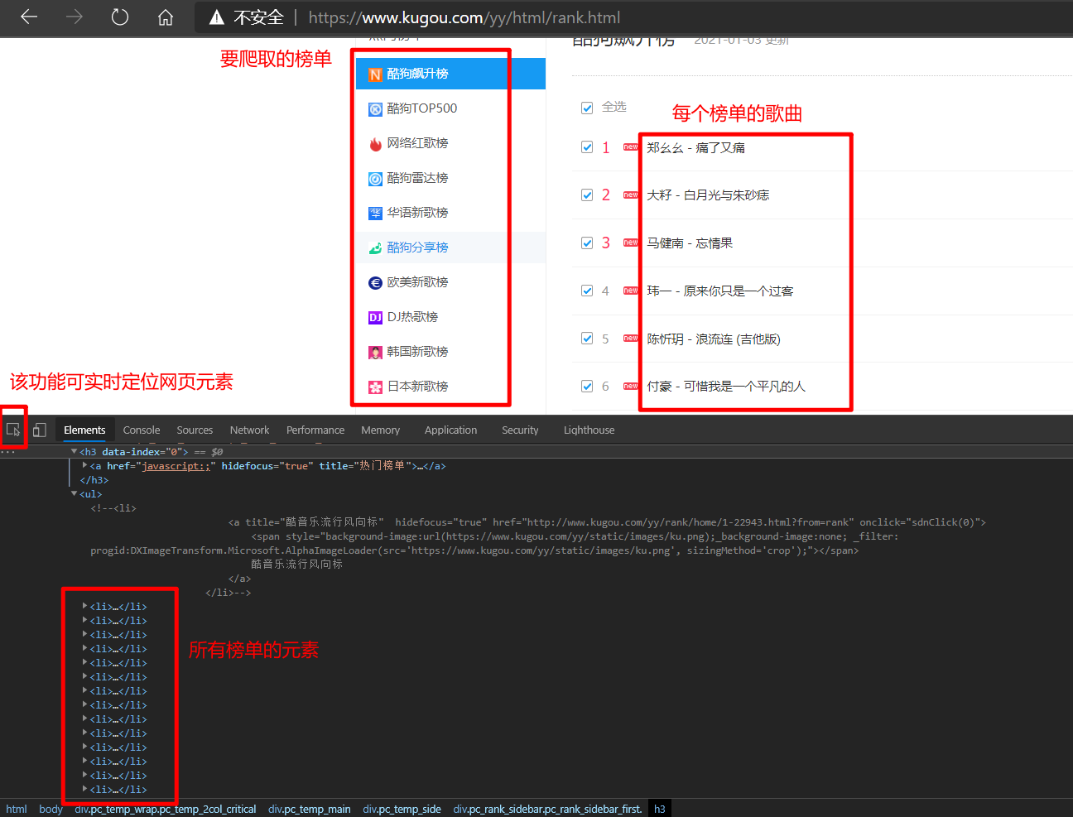Open the song 郑幺幺 - 痛了又痛
The image size is (1073, 817).
coord(696,148)
